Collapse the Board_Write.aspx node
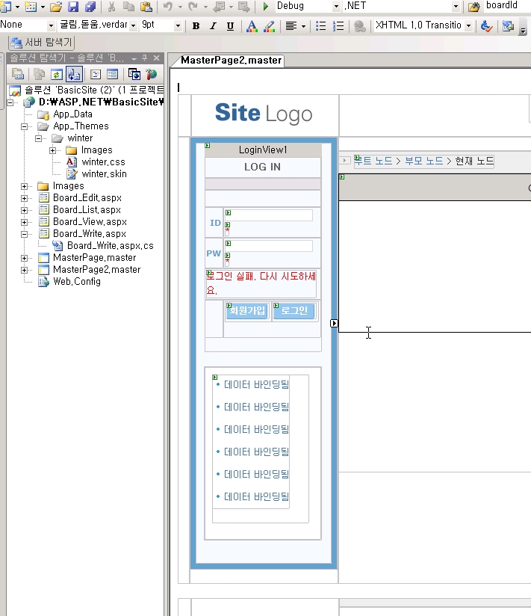The image size is (531, 616). pyautogui.click(x=25, y=234)
